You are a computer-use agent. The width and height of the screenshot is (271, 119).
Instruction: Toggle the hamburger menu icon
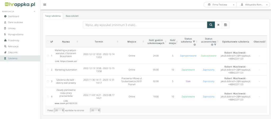click(45, 5)
